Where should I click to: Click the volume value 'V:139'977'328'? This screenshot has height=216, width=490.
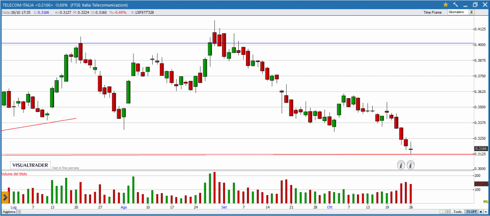point(142,12)
